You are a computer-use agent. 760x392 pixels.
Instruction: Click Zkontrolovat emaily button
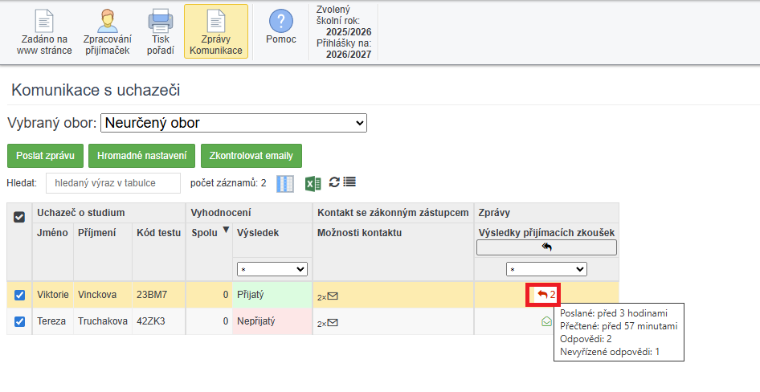[251, 156]
